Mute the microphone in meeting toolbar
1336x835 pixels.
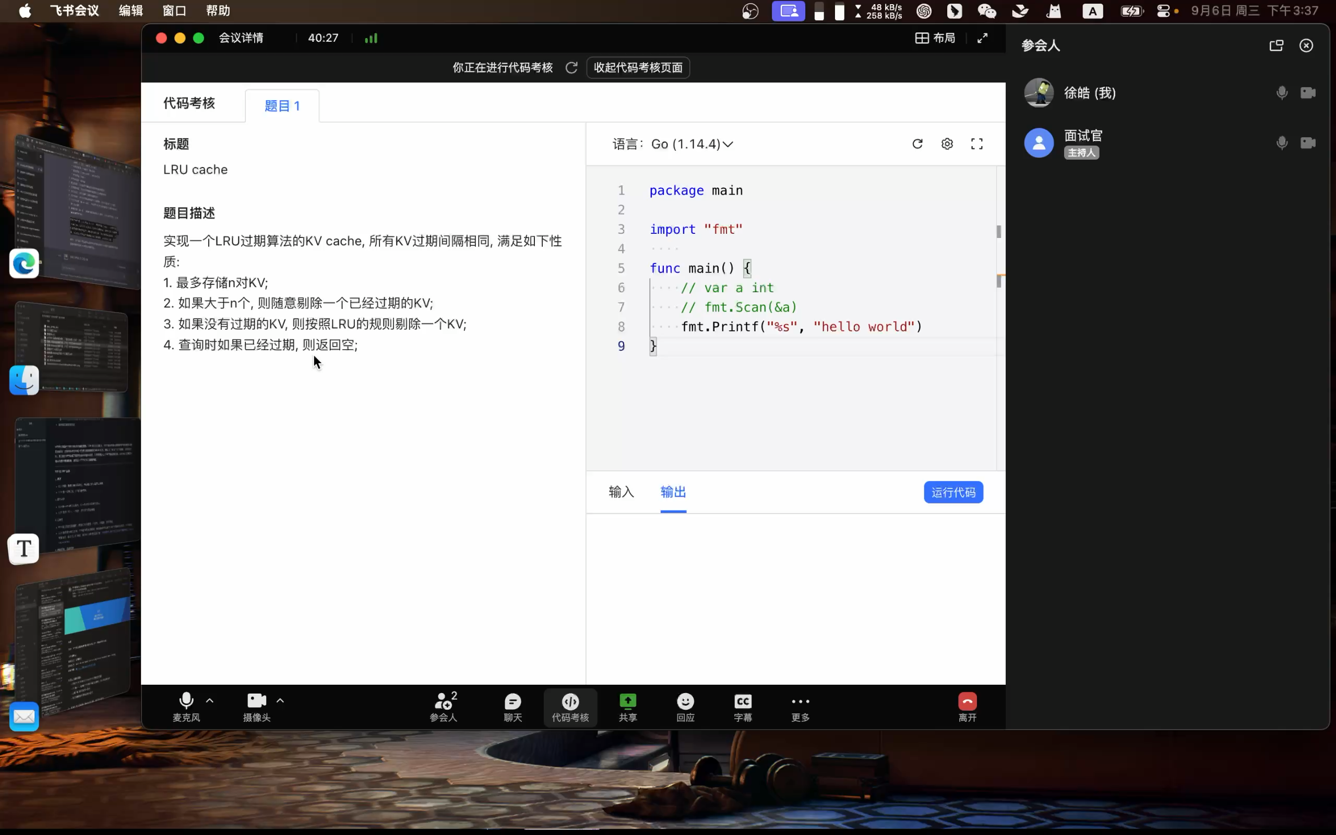coord(186,707)
